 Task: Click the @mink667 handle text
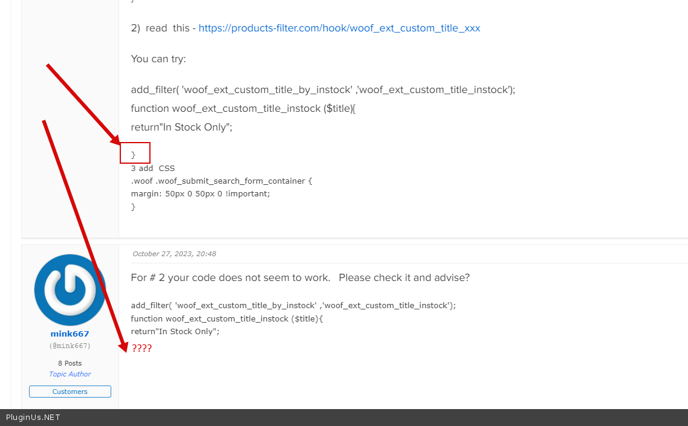pyautogui.click(x=70, y=346)
